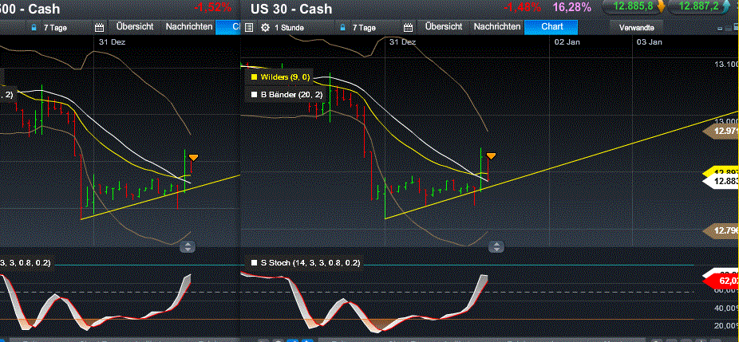
Task: Click the white B Bänder color swatch
Action: tap(255, 95)
